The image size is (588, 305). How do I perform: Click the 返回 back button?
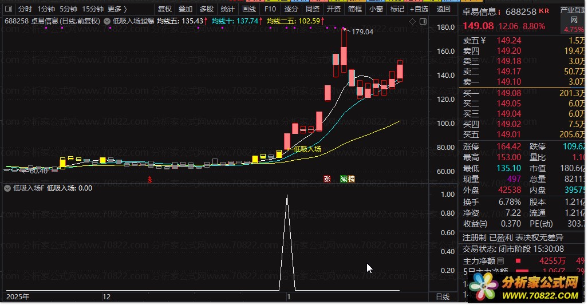[x=444, y=9]
